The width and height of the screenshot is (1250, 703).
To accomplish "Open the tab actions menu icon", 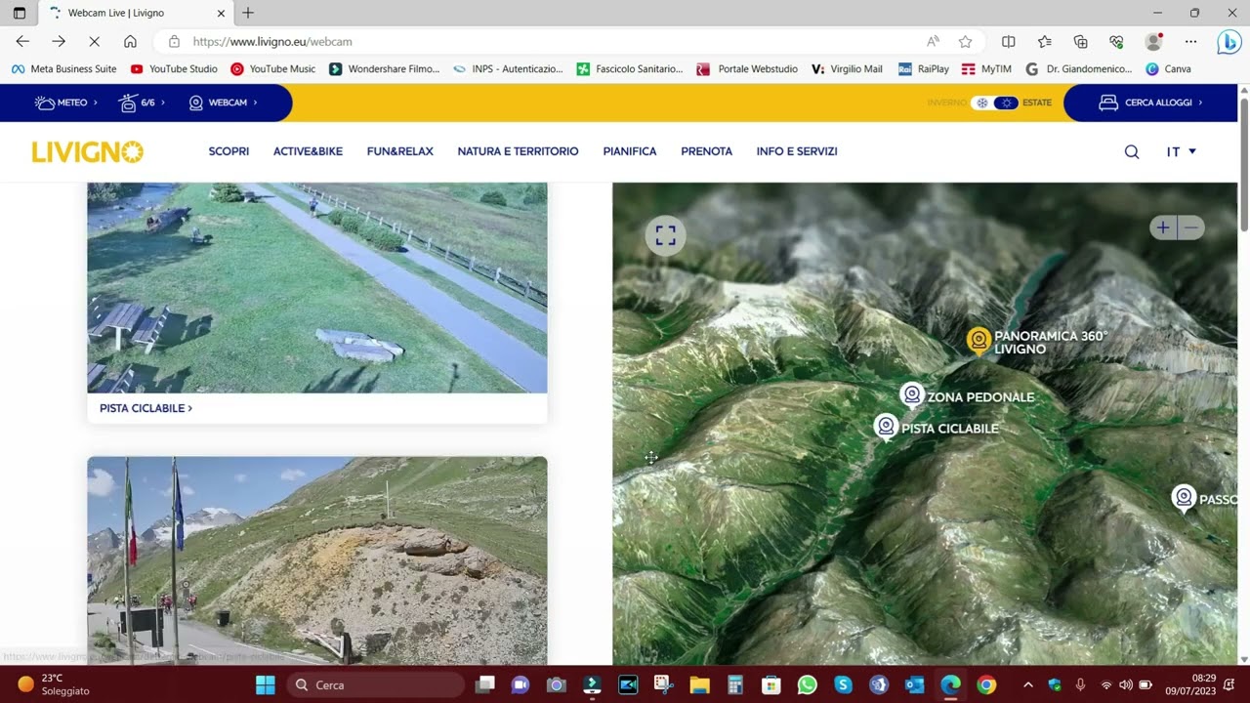I will 19,13.
